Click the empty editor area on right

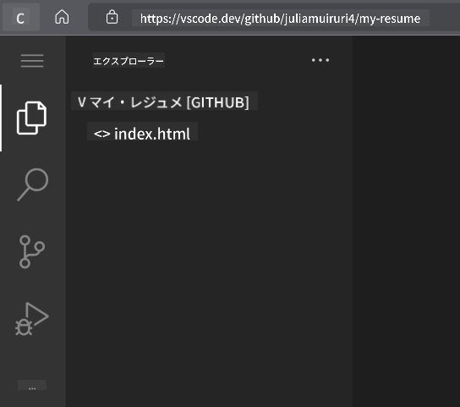point(406,222)
